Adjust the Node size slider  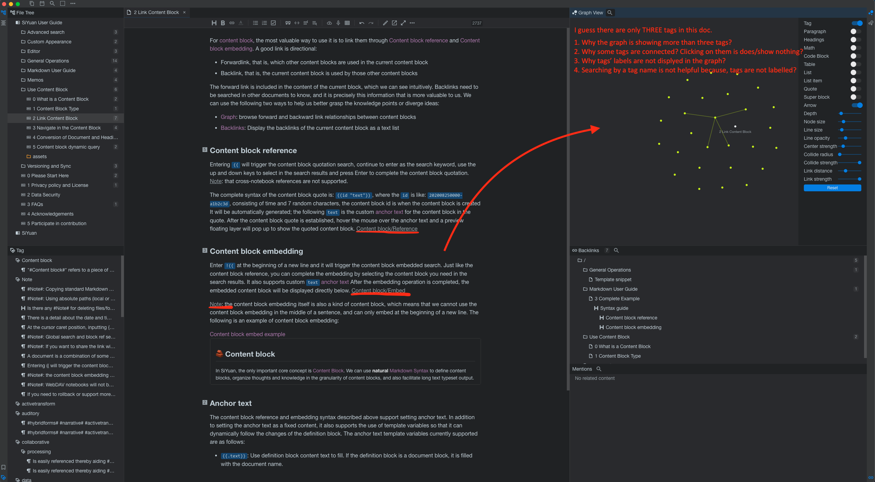click(x=850, y=122)
